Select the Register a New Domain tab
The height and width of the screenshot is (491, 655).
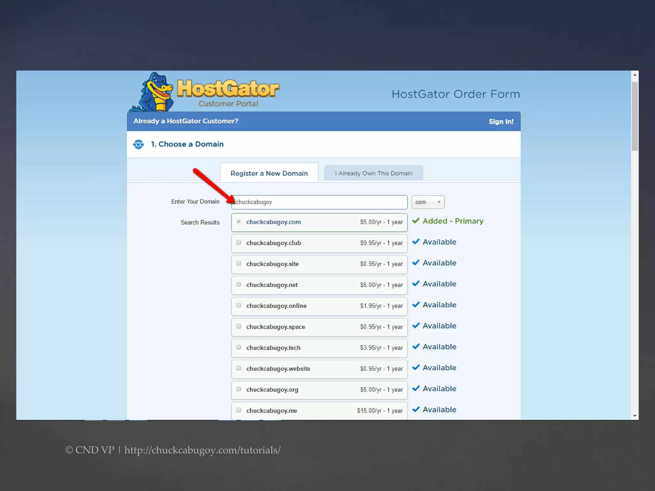[269, 173]
